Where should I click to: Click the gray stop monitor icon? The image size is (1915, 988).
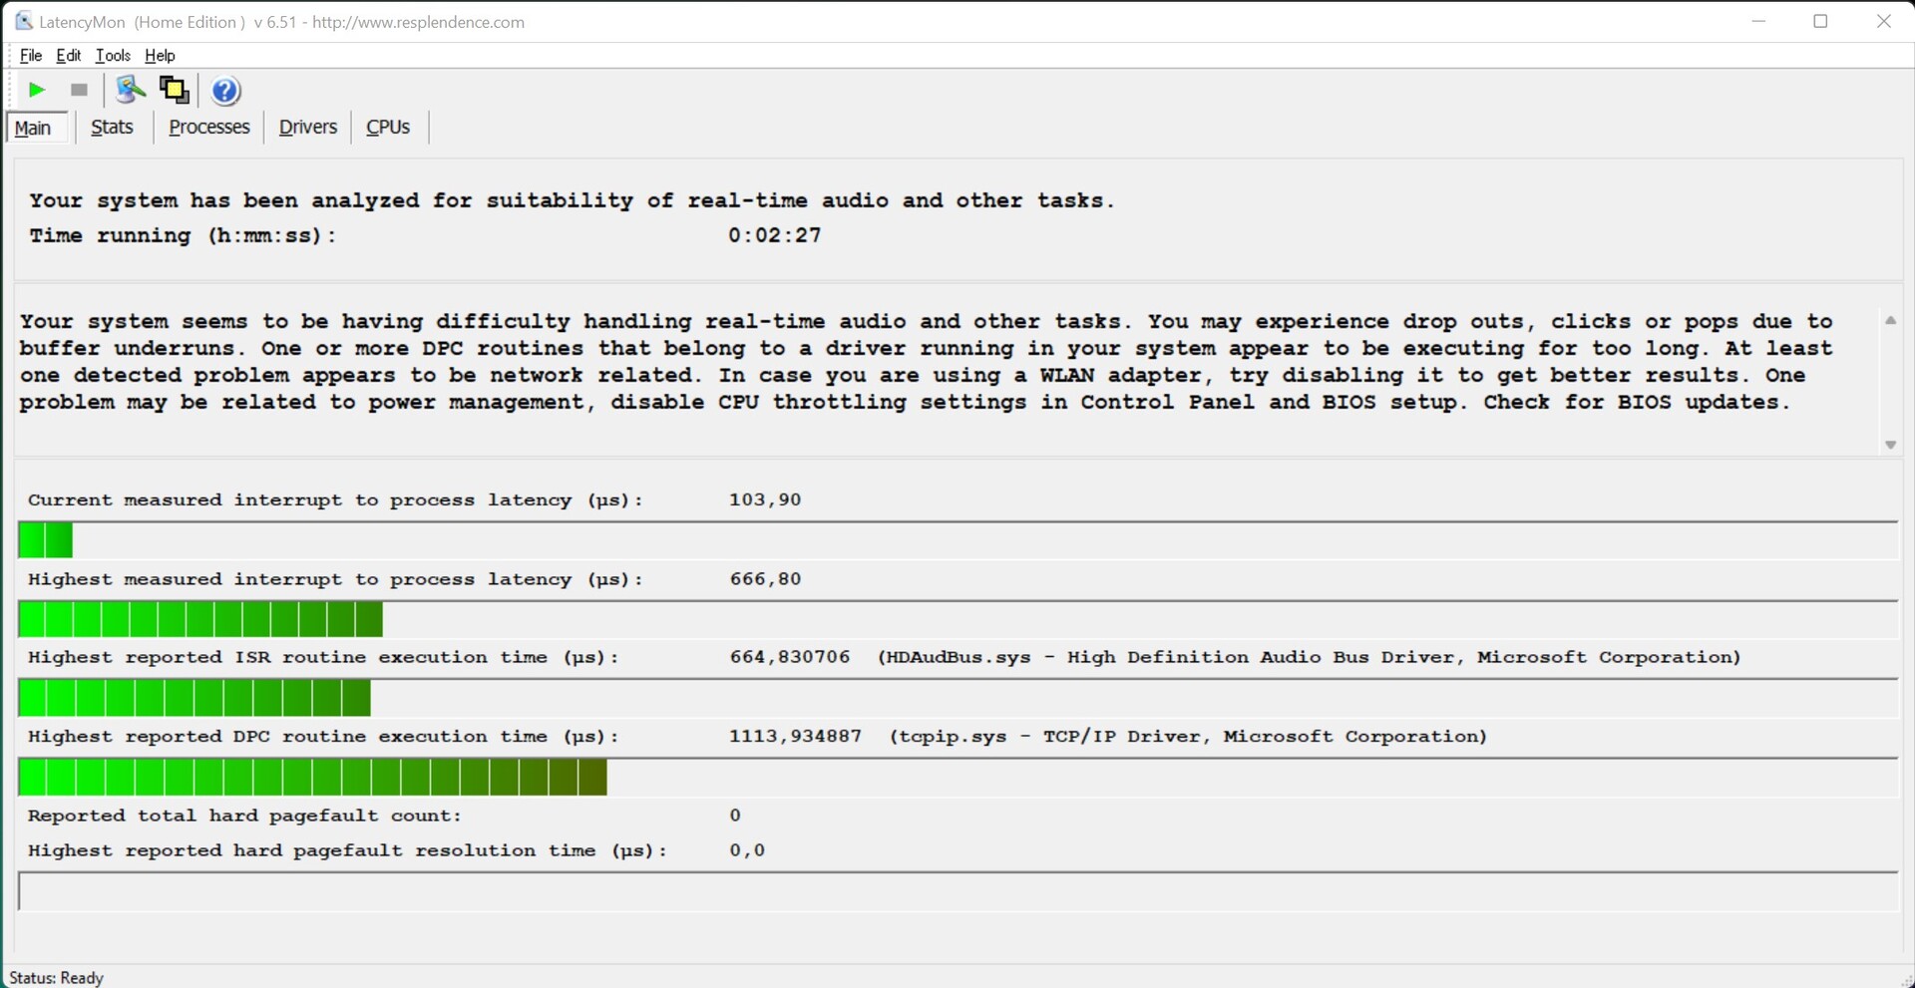pyautogui.click(x=80, y=91)
